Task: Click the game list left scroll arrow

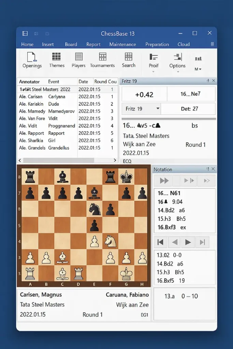Action: [20, 160]
